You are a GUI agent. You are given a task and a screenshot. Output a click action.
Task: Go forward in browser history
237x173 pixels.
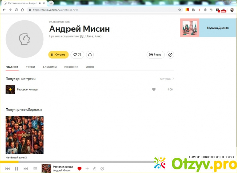click(10, 10)
